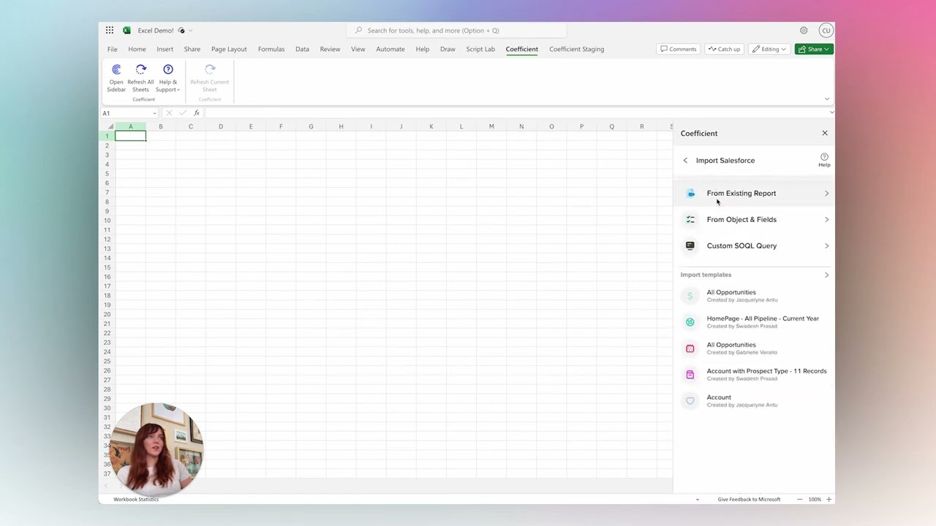Screen dimensions: 936x526
Task: Open Help icon in Coefficient panel
Action: point(824,160)
